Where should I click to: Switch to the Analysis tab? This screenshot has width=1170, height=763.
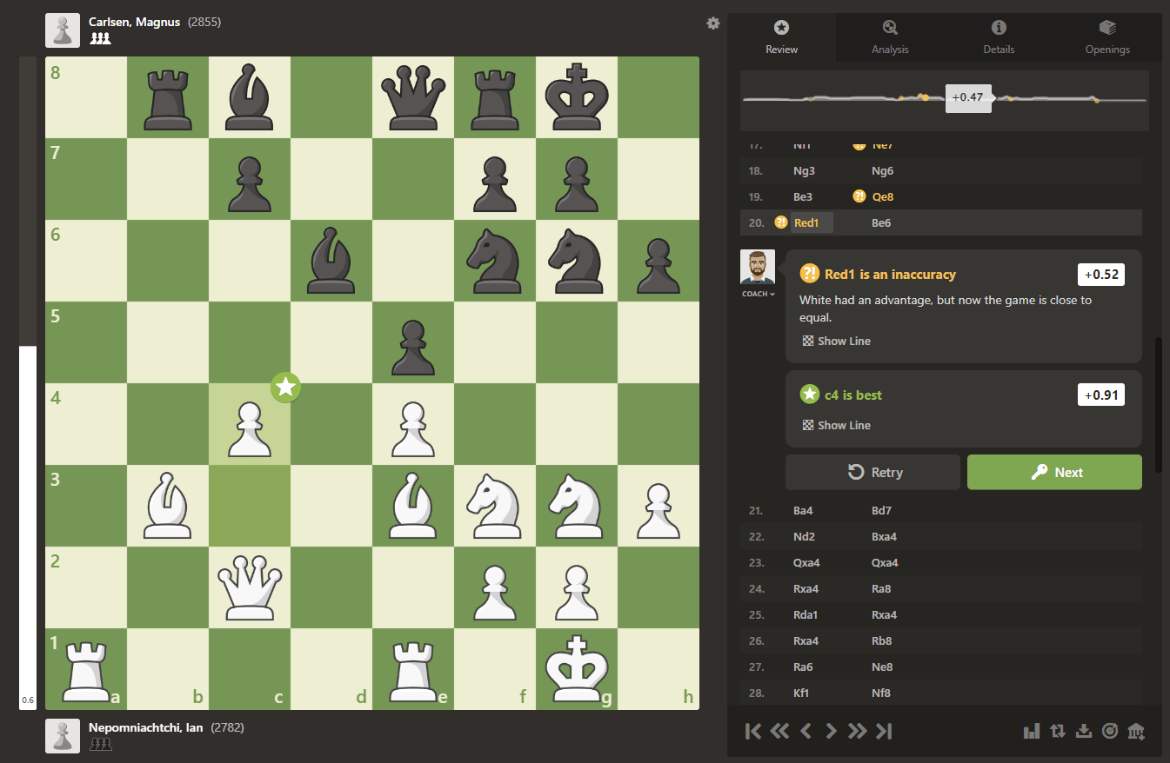pos(890,37)
